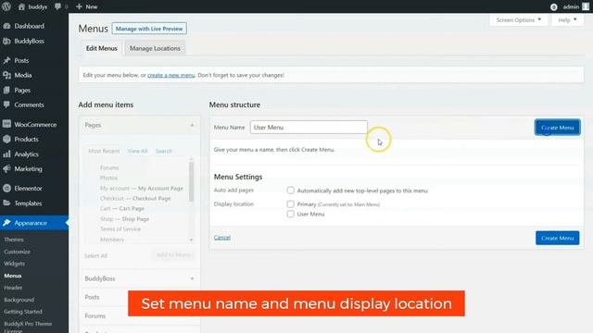
Task: Click the bottom Create Menu button
Action: [x=557, y=239]
